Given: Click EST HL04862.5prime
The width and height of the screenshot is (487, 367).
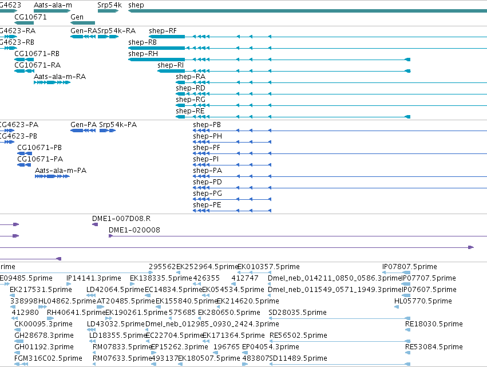Looking at the screenshot, I should (67, 301).
